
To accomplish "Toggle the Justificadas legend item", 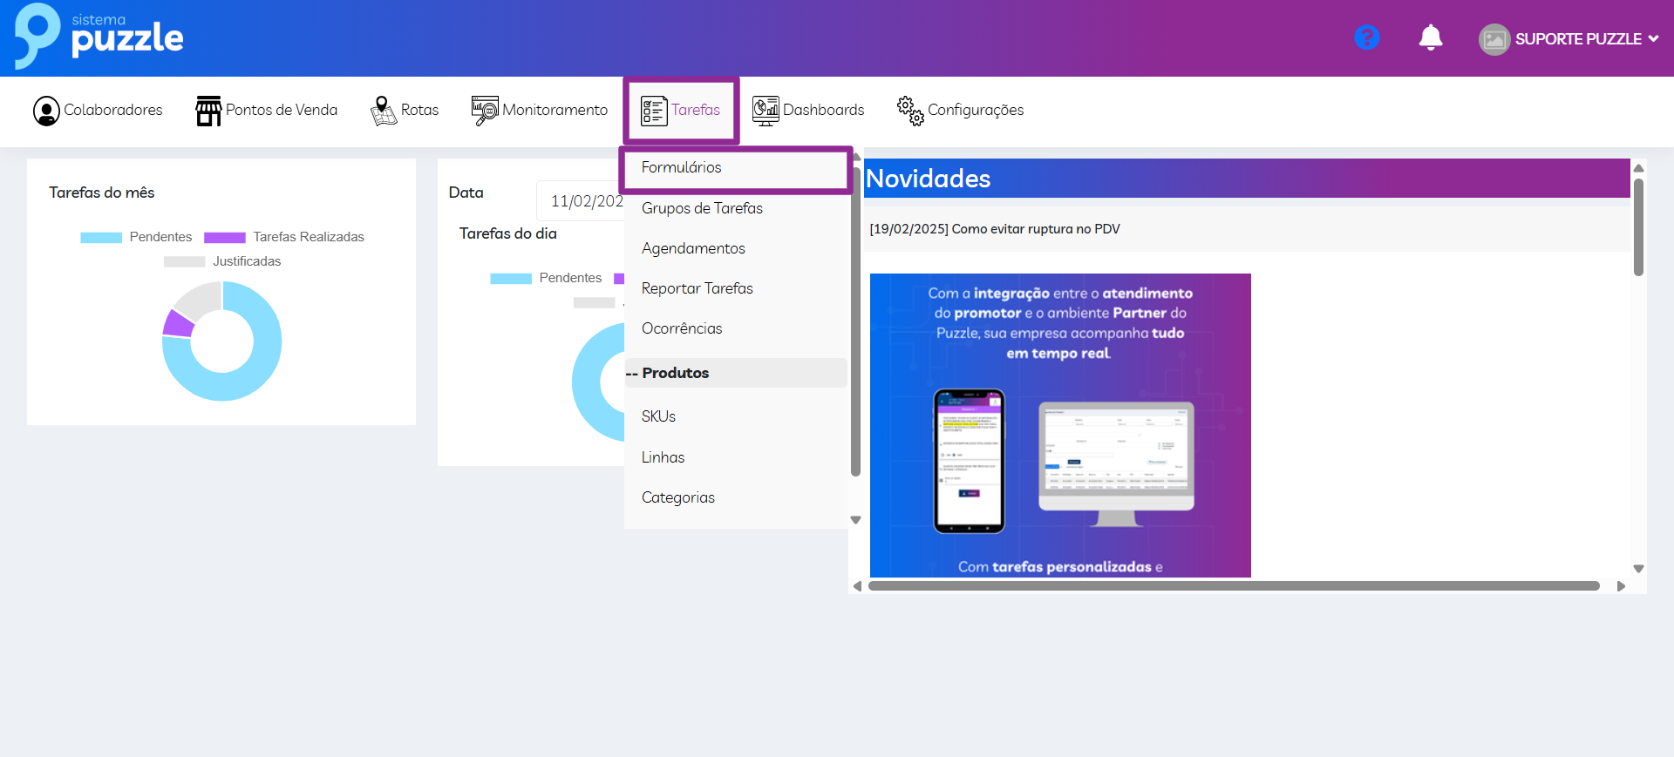I will (222, 261).
